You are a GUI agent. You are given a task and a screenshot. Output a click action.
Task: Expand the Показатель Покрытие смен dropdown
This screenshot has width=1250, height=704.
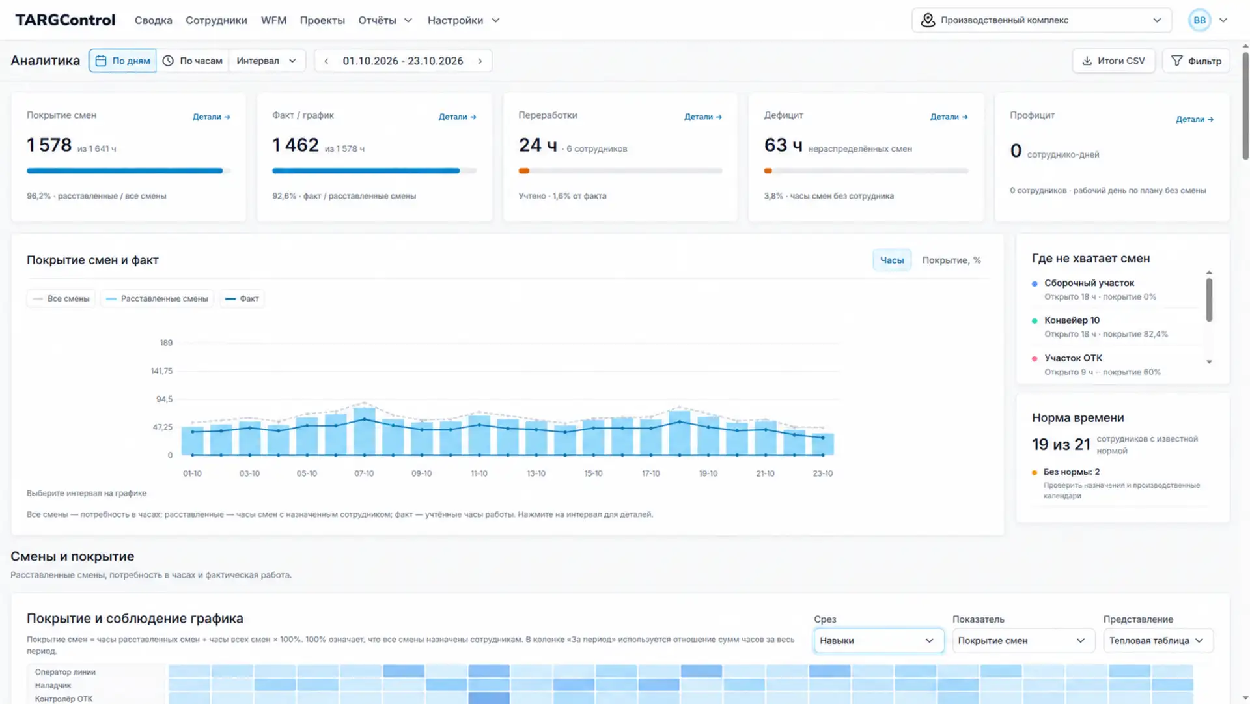(x=1021, y=641)
